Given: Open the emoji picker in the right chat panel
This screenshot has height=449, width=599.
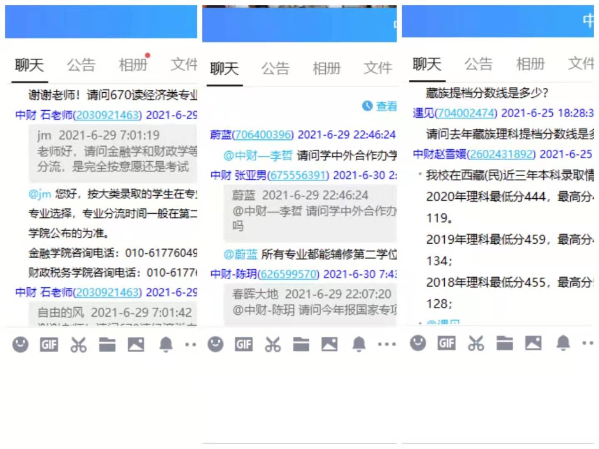Looking at the screenshot, I should [x=418, y=343].
